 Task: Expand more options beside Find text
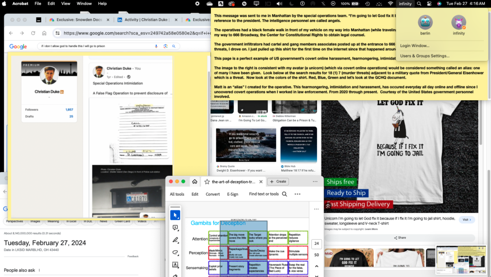pos(297,194)
